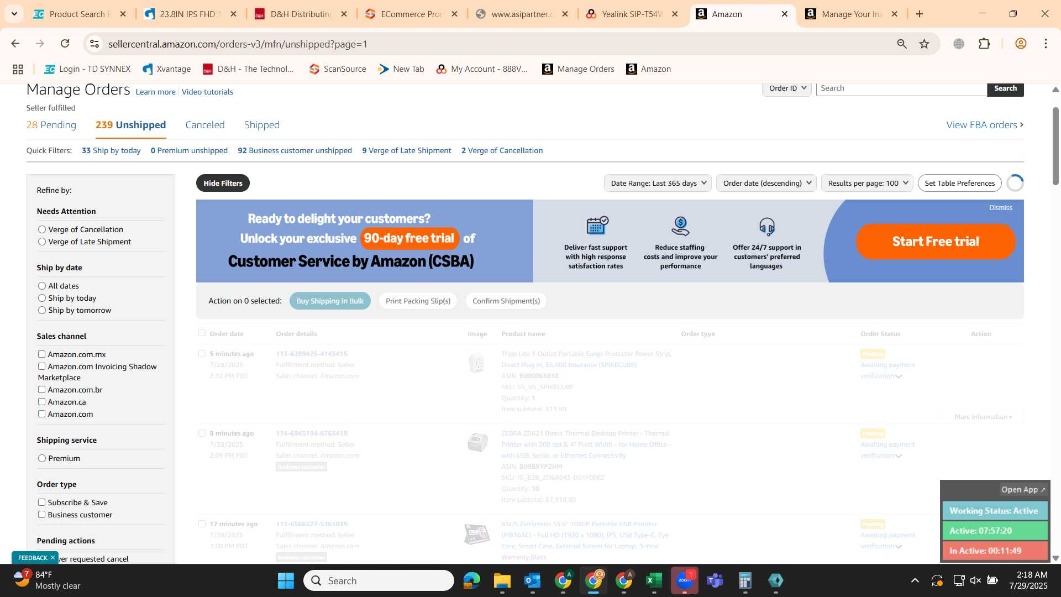Open the Order ID search type dropdown
The height and width of the screenshot is (597, 1061).
787,88
